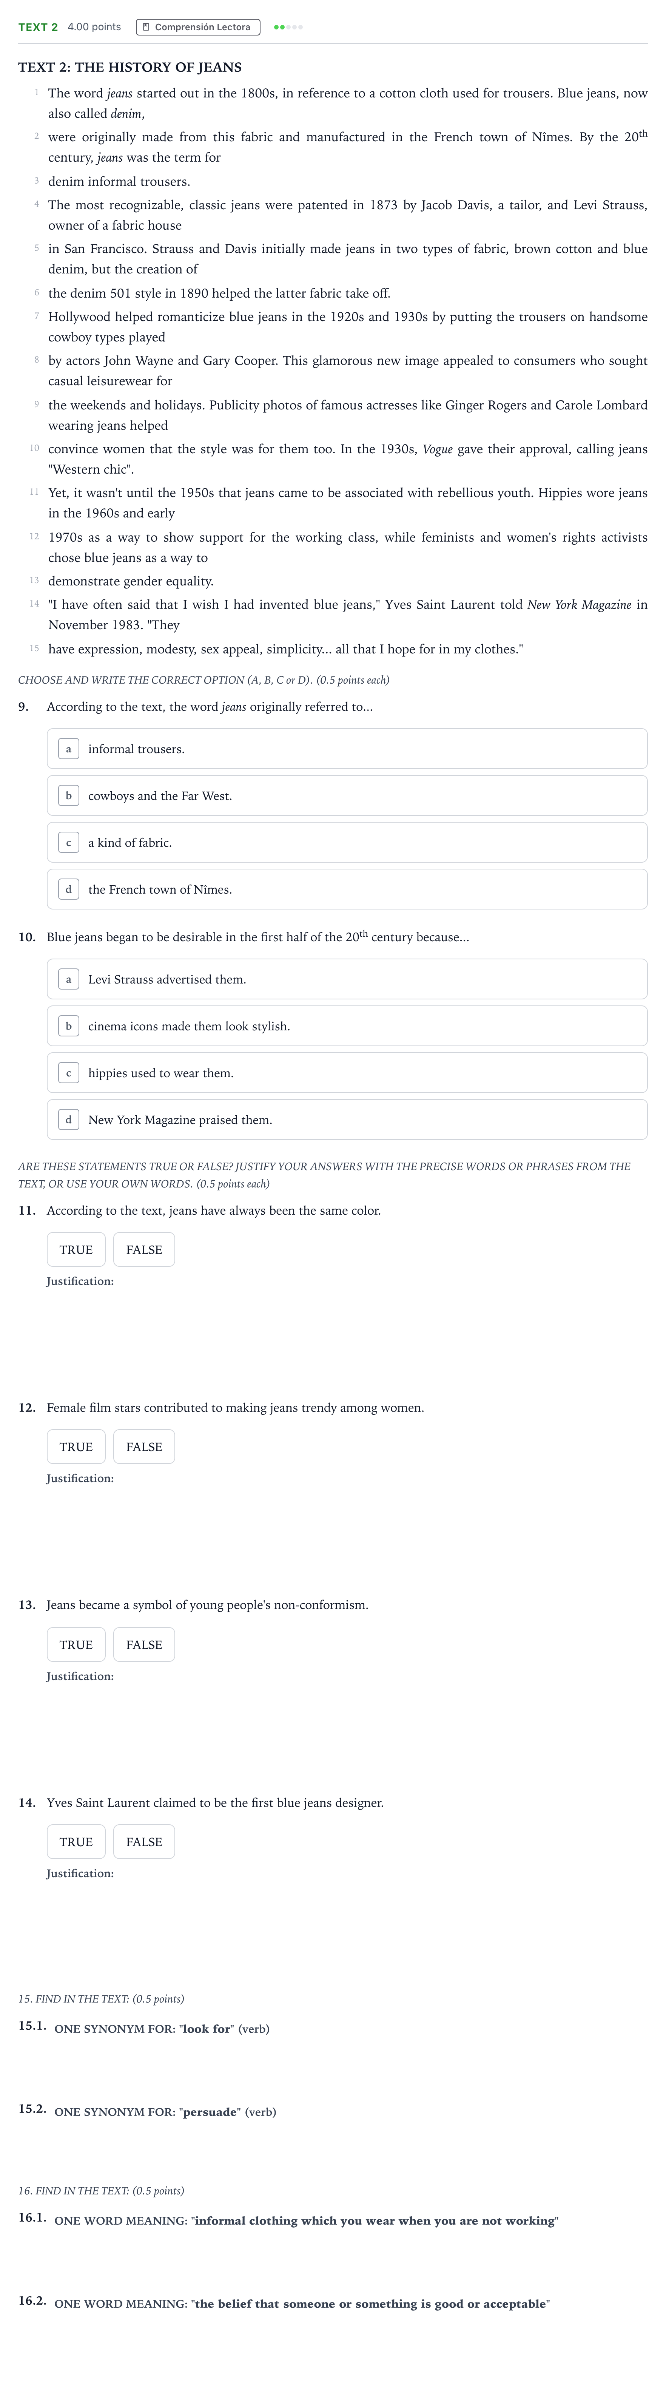Select option a informal trousers for question 9
Image resolution: width=666 pixels, height=2381 pixels.
pyautogui.click(x=346, y=749)
